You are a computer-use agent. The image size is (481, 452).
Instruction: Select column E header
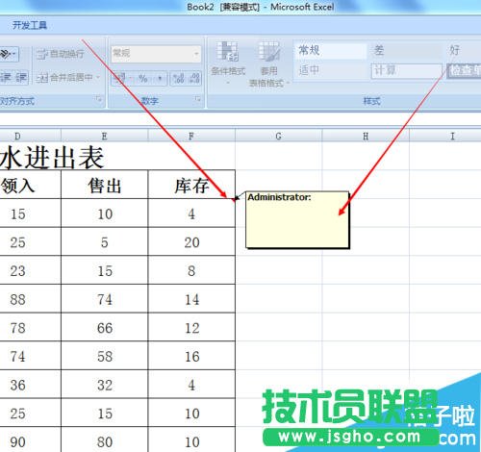(105, 137)
